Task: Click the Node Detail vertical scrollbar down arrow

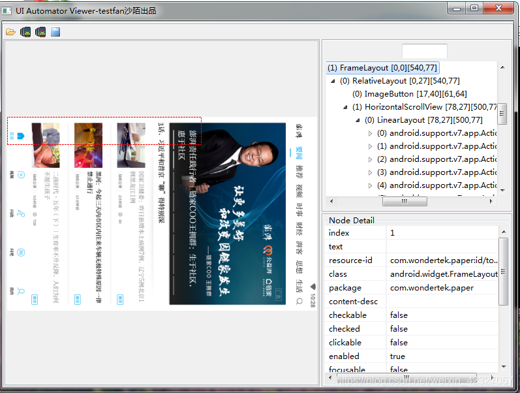Action: 504,367
